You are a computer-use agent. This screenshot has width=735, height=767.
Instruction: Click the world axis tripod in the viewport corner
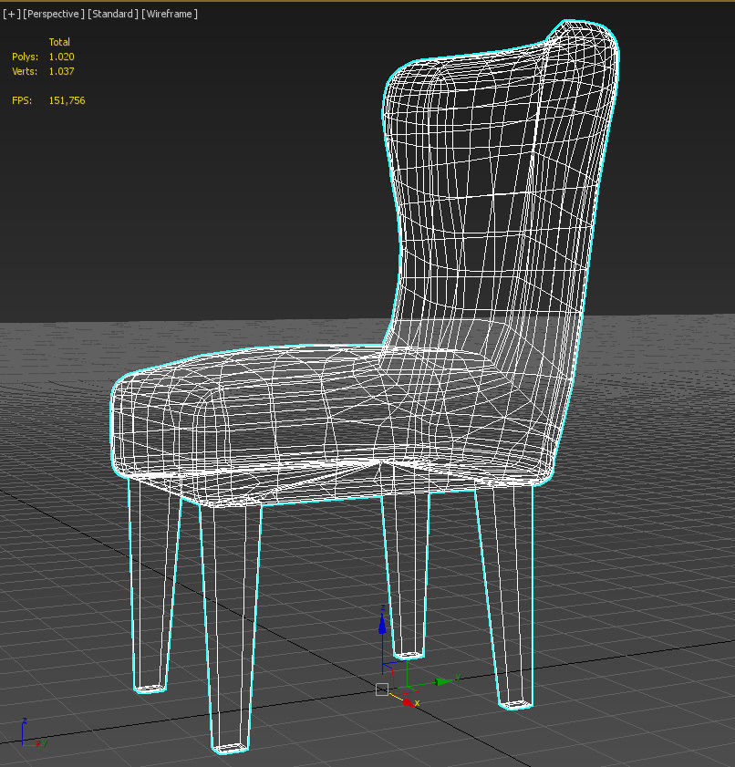click(33, 733)
